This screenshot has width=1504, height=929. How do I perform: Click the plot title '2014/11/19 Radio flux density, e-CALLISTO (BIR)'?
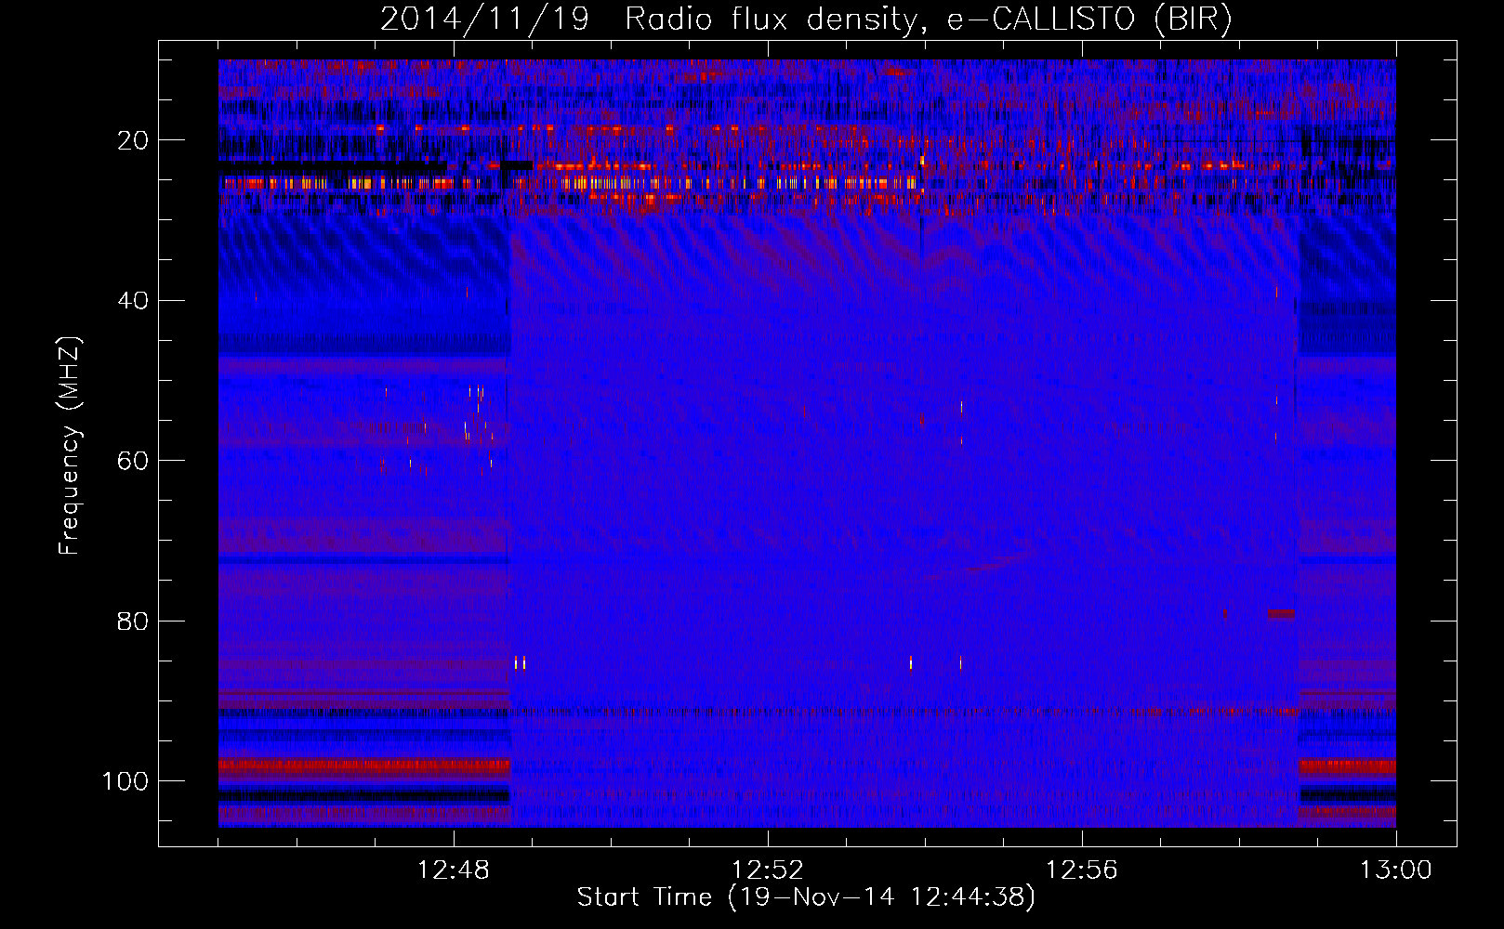click(x=806, y=20)
